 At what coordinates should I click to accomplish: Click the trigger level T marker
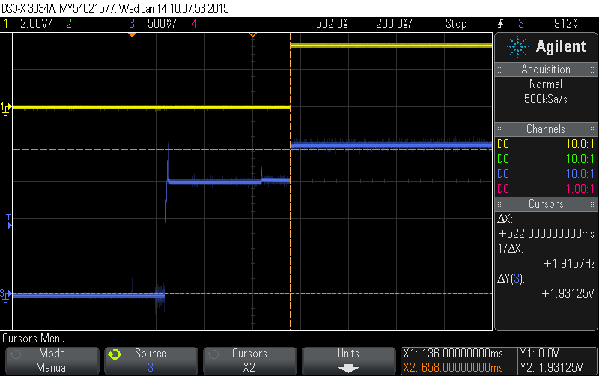pyautogui.click(x=9, y=221)
